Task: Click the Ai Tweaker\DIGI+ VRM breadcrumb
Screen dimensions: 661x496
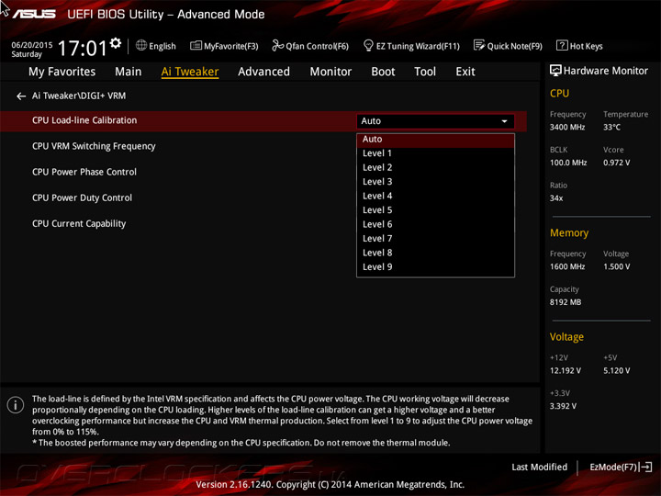Action: 79,96
